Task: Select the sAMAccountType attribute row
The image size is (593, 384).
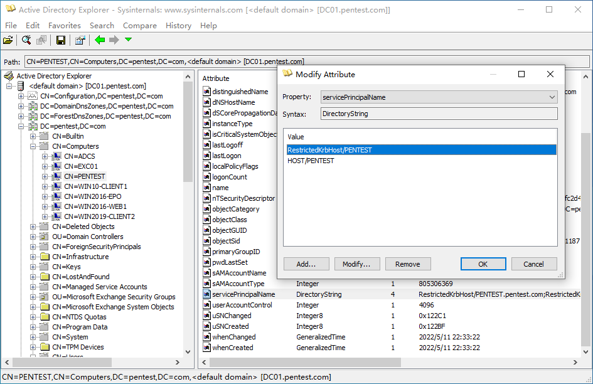Action: [x=392, y=284]
